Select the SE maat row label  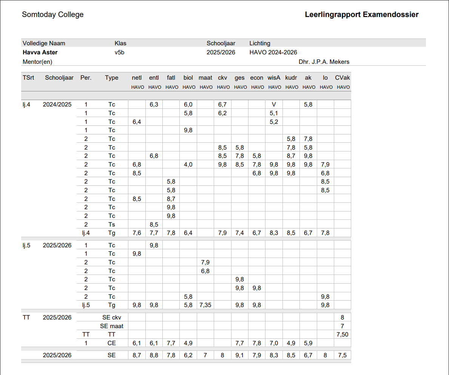coord(111,326)
